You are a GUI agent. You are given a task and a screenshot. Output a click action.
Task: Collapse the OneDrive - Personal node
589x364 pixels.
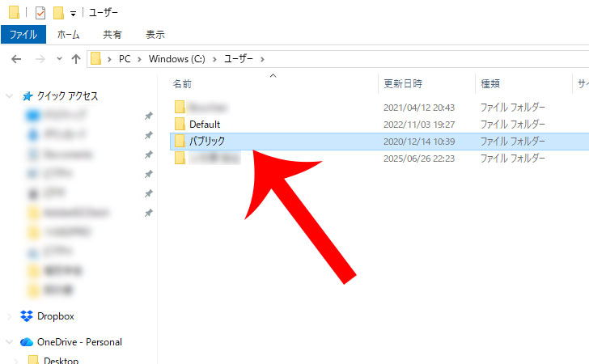click(9, 342)
